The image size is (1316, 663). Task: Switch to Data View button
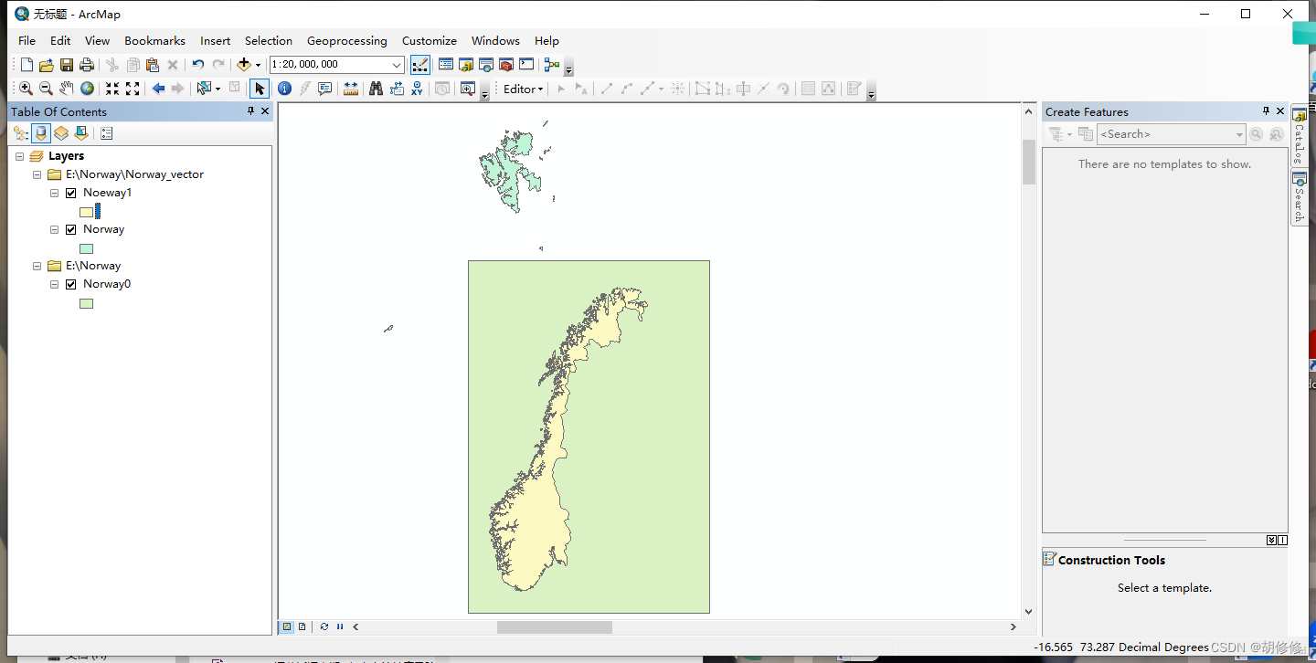287,626
